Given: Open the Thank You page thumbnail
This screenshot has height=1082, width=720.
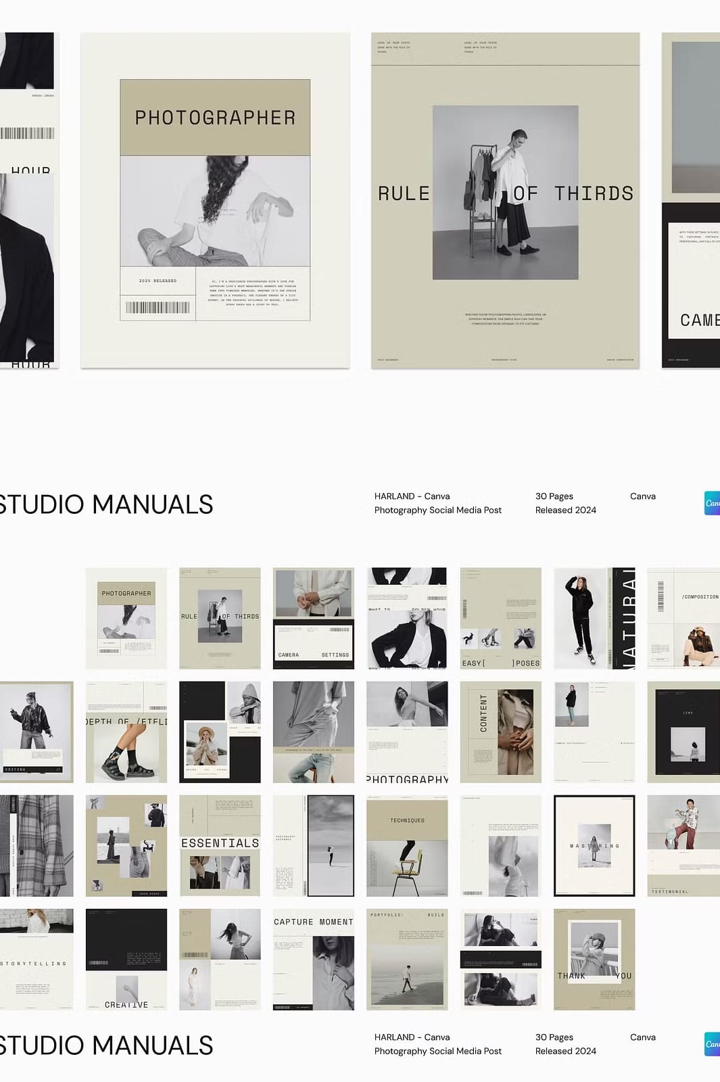Looking at the screenshot, I should 594,959.
